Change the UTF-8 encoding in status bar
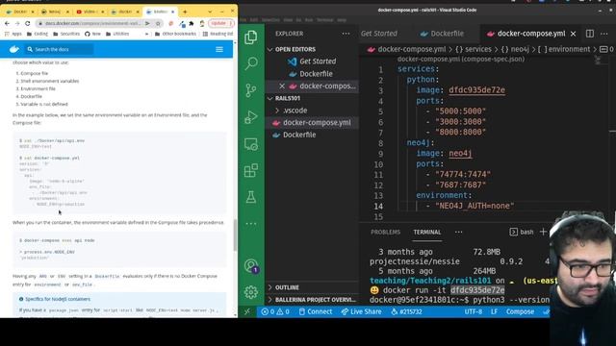The image size is (616, 346). (x=473, y=311)
